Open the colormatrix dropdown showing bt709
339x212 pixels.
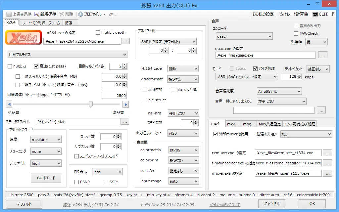pos(183,150)
